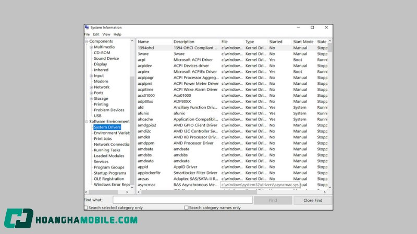Open the File menu

(87, 34)
